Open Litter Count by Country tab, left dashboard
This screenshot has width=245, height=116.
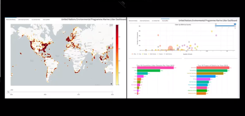pos(24,20)
